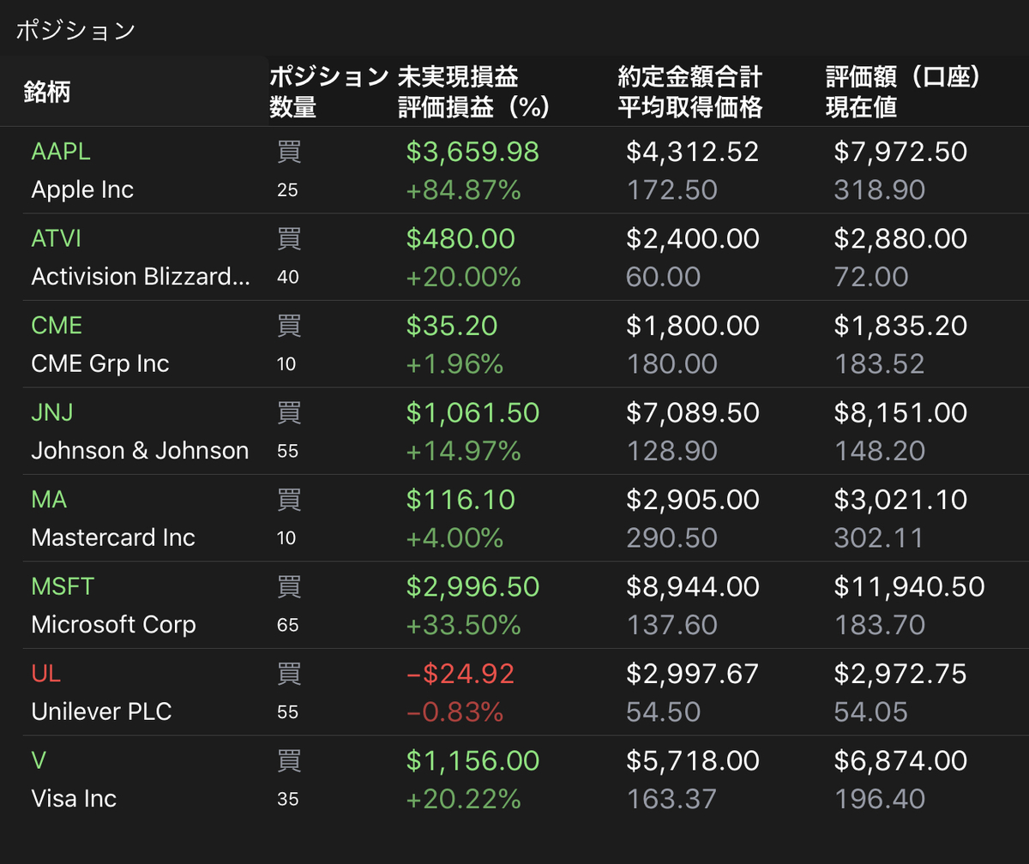Open the red UL ticker
This screenshot has height=864, width=1029.
[x=45, y=674]
